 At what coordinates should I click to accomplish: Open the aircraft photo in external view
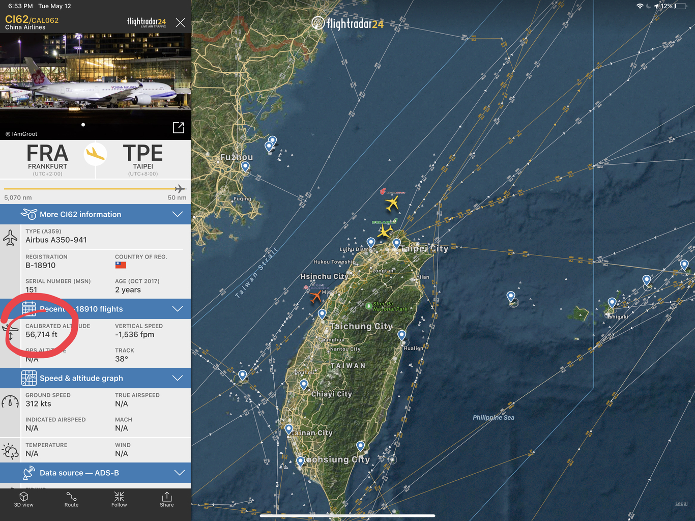pos(179,127)
